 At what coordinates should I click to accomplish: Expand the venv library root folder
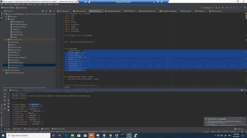point(6,39)
